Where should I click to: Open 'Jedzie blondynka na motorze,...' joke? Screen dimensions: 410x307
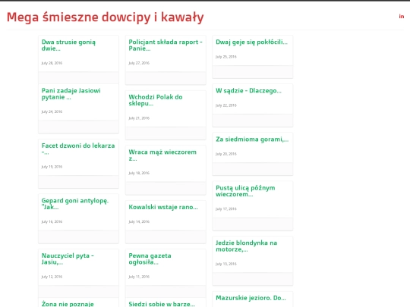pyautogui.click(x=246, y=246)
